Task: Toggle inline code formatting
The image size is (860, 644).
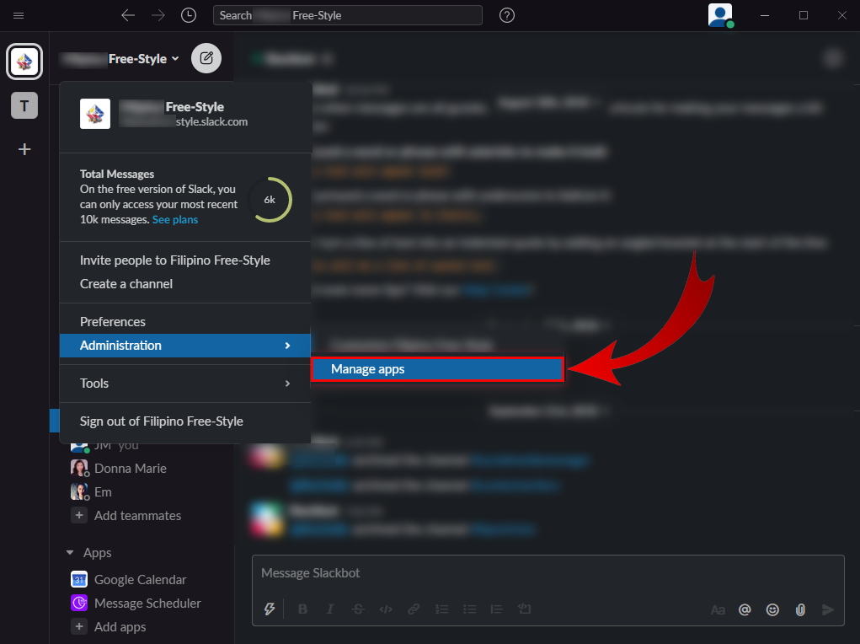Action: [386, 609]
